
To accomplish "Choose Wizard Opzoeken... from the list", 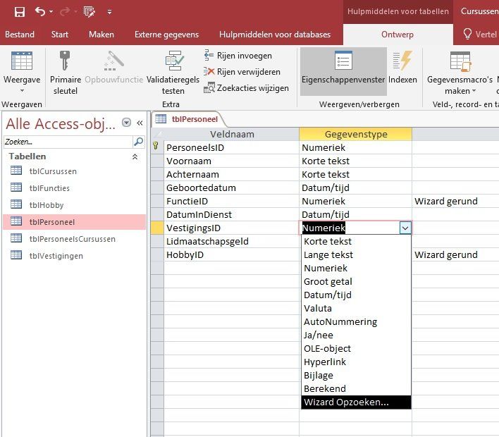I will tap(355, 402).
